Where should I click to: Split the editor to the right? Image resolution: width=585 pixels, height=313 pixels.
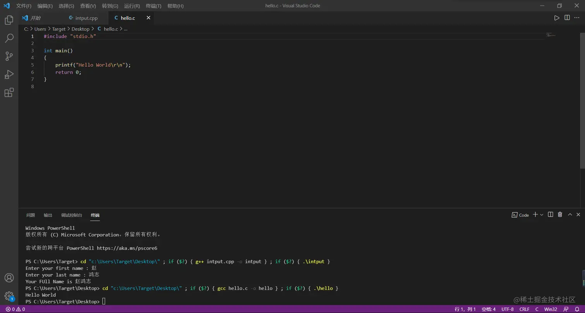(567, 18)
